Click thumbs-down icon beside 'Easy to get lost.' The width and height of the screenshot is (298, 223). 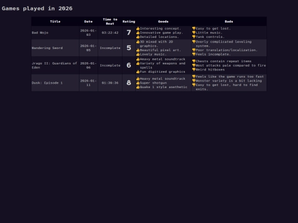194,29
